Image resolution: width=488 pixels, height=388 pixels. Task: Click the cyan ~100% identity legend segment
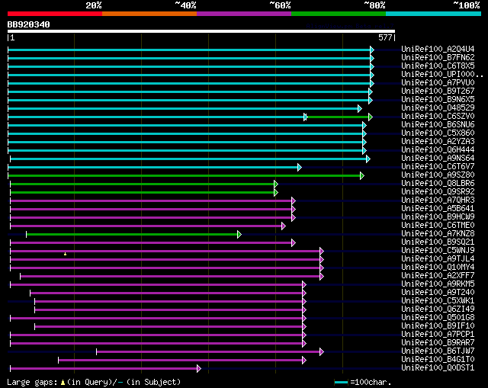[434, 14]
